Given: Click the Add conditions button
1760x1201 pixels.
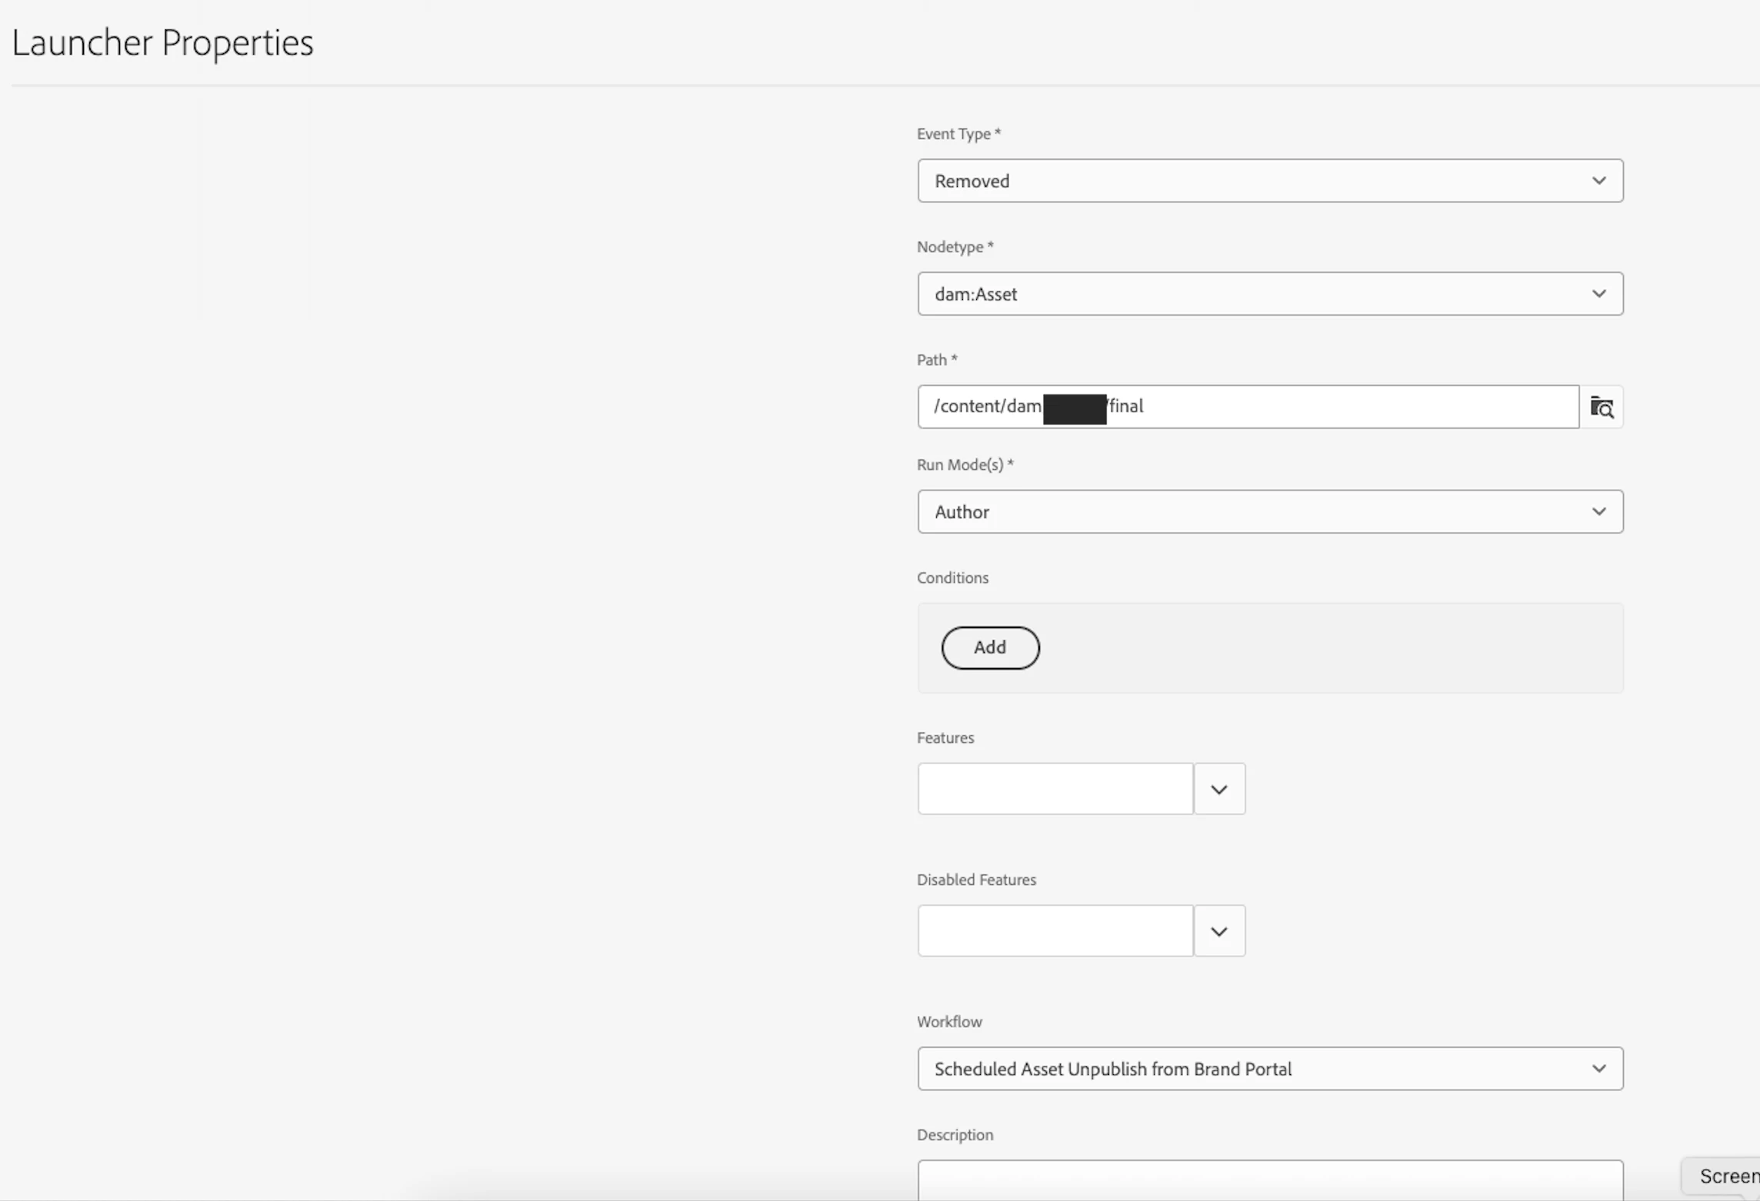Looking at the screenshot, I should (x=990, y=647).
